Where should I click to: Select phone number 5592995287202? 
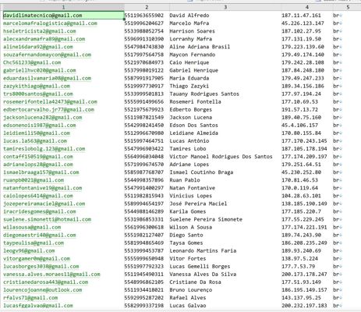(x=144, y=298)
